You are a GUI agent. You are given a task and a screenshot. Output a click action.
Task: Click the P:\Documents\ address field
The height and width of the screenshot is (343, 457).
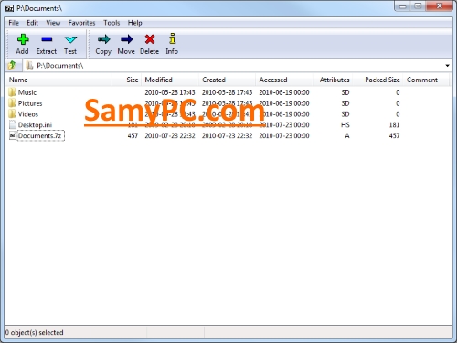tap(238, 65)
